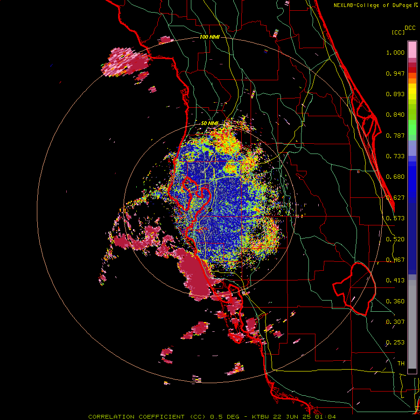The width and height of the screenshot is (420, 420).
Task: Select the 0.680 value on color scale
Action: 395,177
